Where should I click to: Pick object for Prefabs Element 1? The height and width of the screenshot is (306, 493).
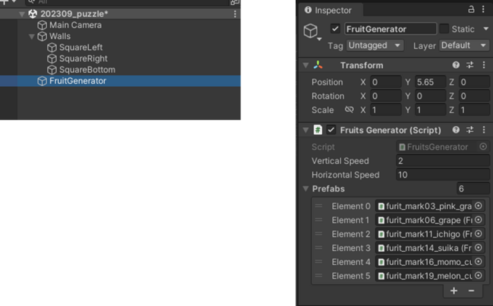(479, 220)
